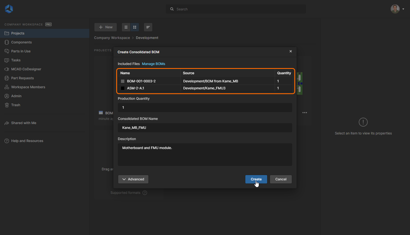
Task: Expand the Advanced options section
Action: pyautogui.click(x=133, y=179)
